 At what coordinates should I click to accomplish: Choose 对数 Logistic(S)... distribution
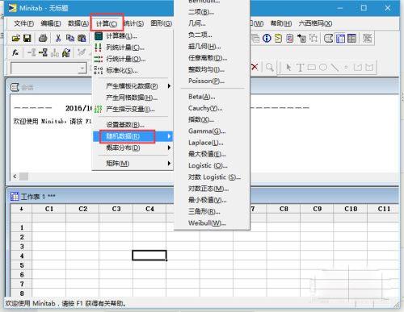(x=213, y=177)
